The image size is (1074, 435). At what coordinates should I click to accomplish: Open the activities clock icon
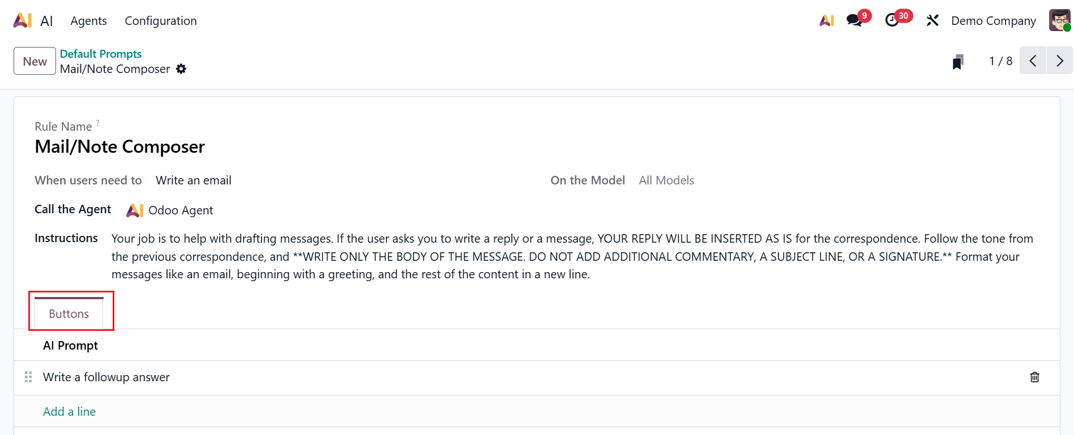[x=892, y=21]
